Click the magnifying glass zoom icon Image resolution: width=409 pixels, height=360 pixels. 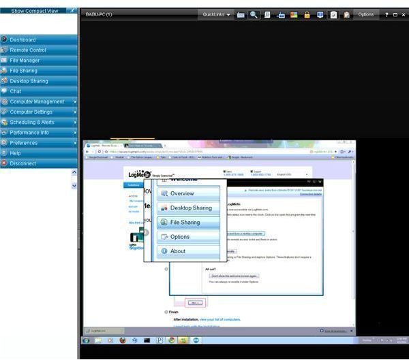(x=254, y=15)
